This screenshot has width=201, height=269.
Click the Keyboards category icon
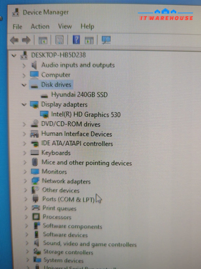click(x=35, y=153)
